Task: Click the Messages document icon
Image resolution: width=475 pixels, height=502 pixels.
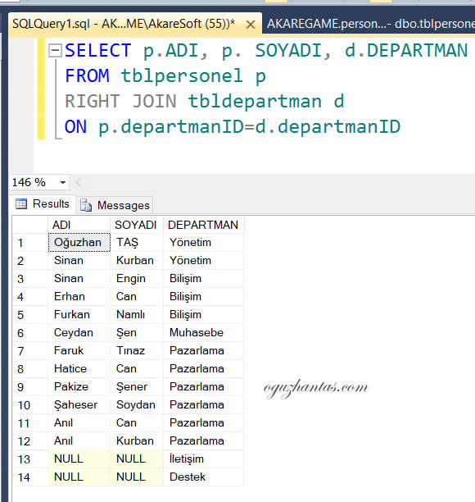Action: point(86,205)
